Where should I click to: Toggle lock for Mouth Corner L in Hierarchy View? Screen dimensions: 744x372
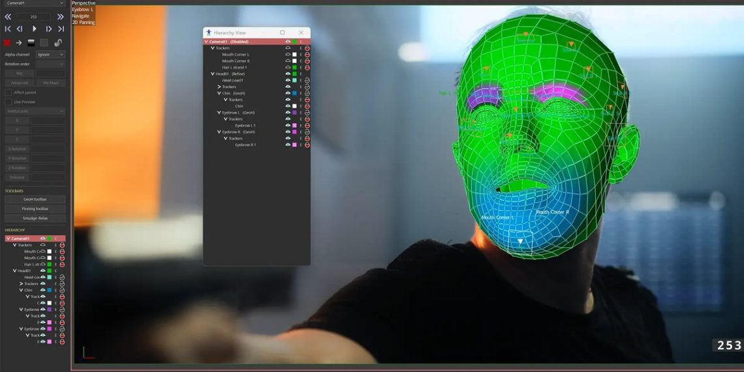point(307,55)
